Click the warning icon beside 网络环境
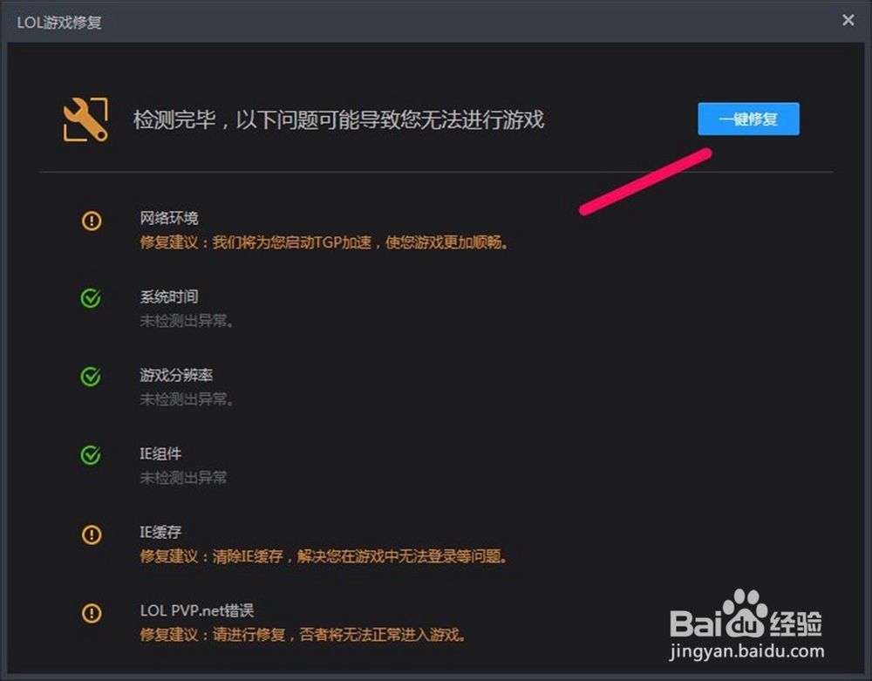The height and width of the screenshot is (681, 872). 92,221
